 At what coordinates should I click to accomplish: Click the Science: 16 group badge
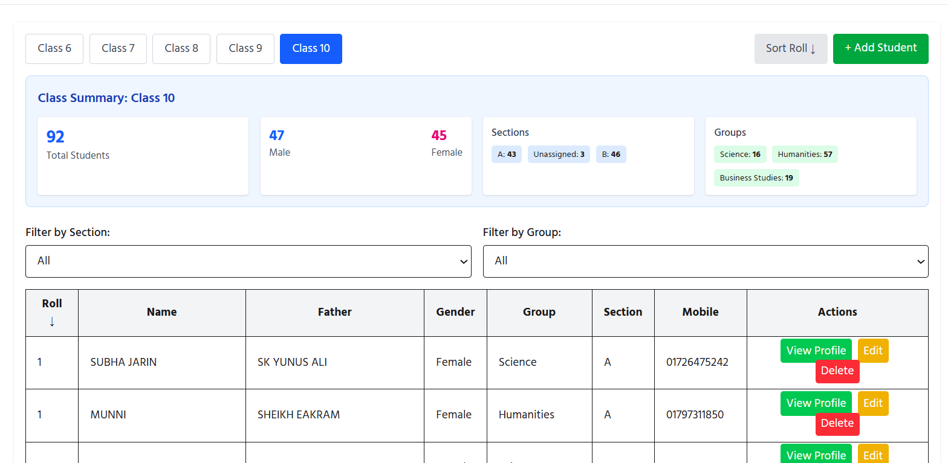click(740, 155)
